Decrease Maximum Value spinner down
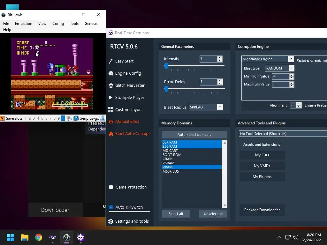The width and height of the screenshot is (327, 245). pyautogui.click(x=292, y=85)
